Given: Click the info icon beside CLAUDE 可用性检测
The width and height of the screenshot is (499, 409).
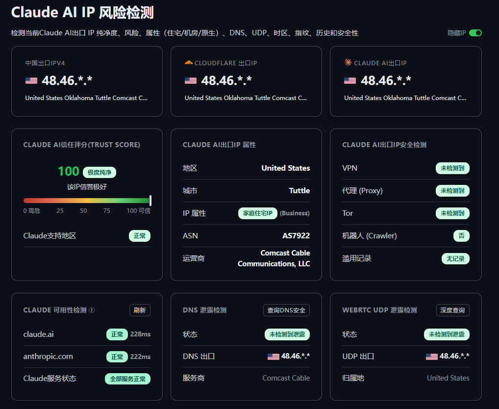Looking at the screenshot, I should pos(92,310).
